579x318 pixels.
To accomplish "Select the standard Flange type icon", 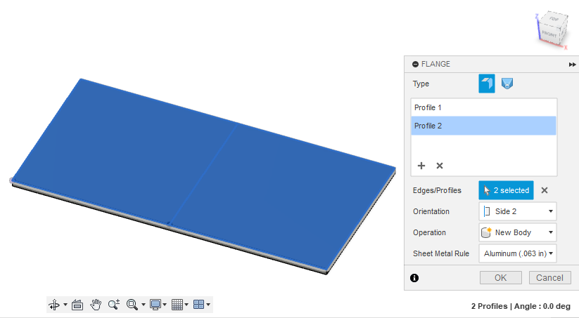I will [x=487, y=84].
